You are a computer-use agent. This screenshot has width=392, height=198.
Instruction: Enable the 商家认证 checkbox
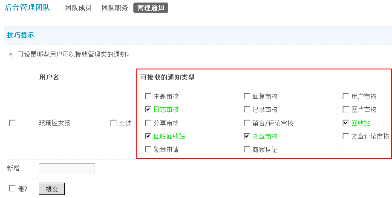247,149
